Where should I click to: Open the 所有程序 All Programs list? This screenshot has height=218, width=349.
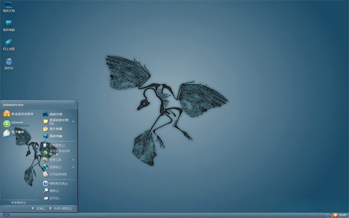[19, 203]
